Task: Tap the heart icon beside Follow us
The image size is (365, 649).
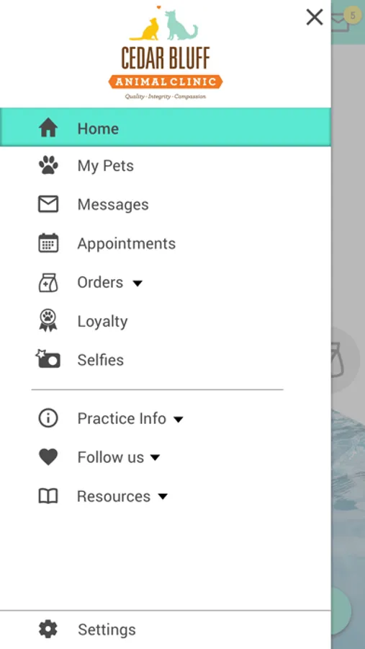Action: [48, 457]
